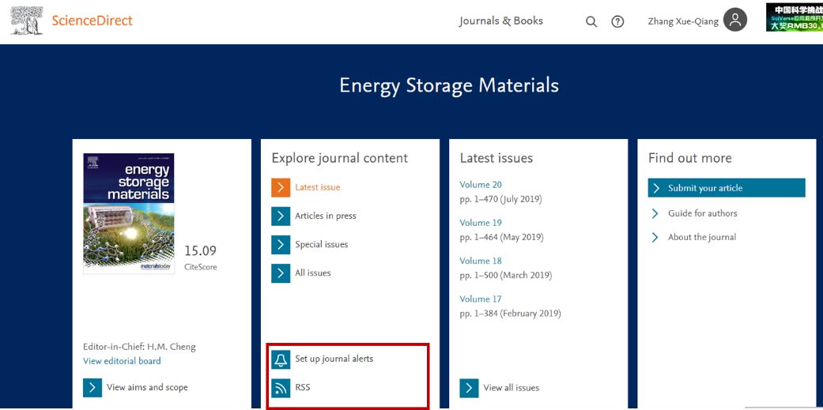Click the bell icon for journal alerts
Screen dimensions: 823x410
281,359
